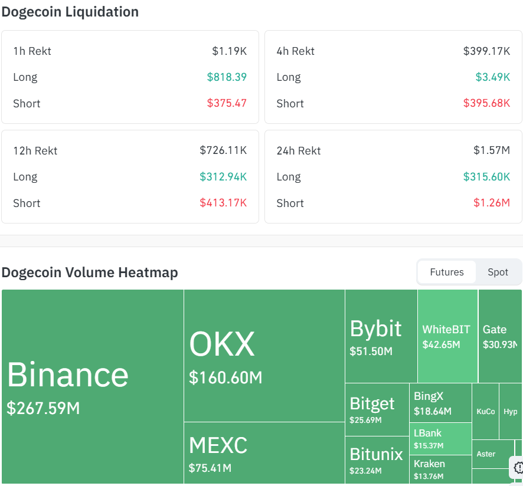Click Kraken's $13.76M volume figure
Viewport: 523px width, 486px height.
click(x=429, y=477)
